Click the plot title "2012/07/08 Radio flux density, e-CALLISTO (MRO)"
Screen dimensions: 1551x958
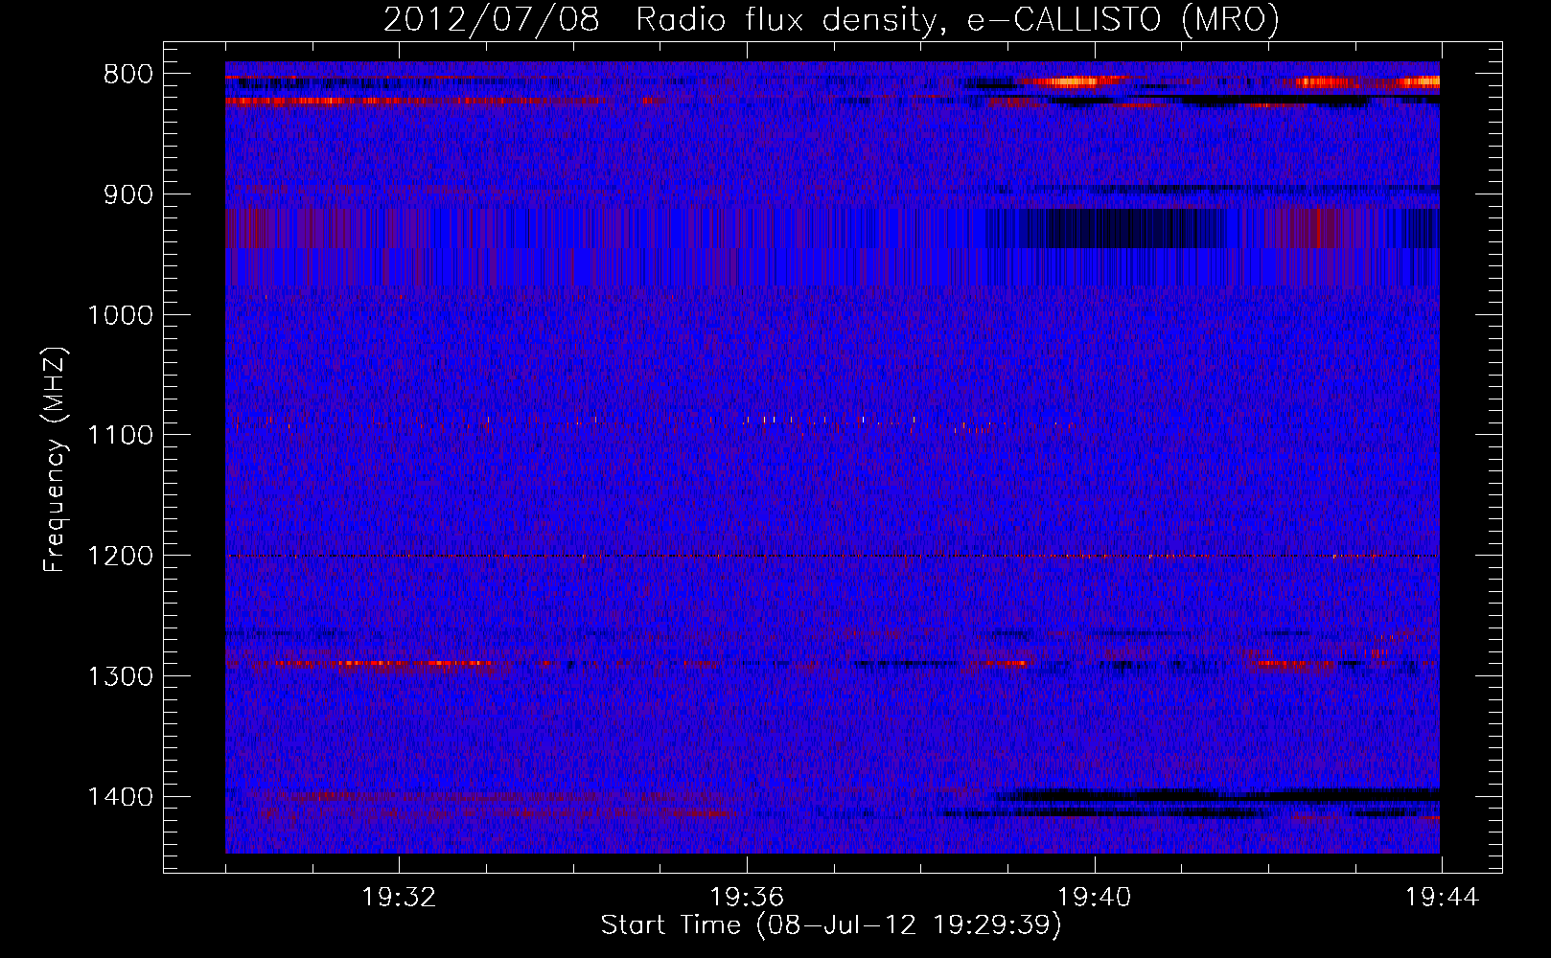[x=831, y=20]
